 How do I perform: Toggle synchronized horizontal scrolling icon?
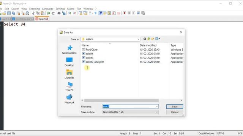(x=85, y=13)
